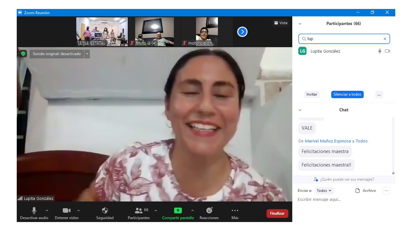Clear the participant search with X
The width and height of the screenshot is (412, 231).
point(385,39)
